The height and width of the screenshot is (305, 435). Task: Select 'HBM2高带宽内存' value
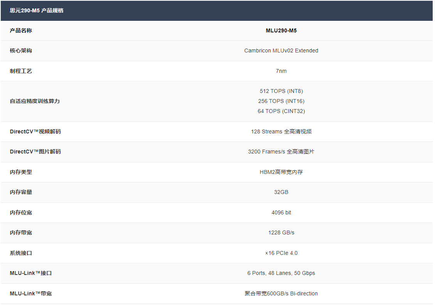pyautogui.click(x=281, y=172)
